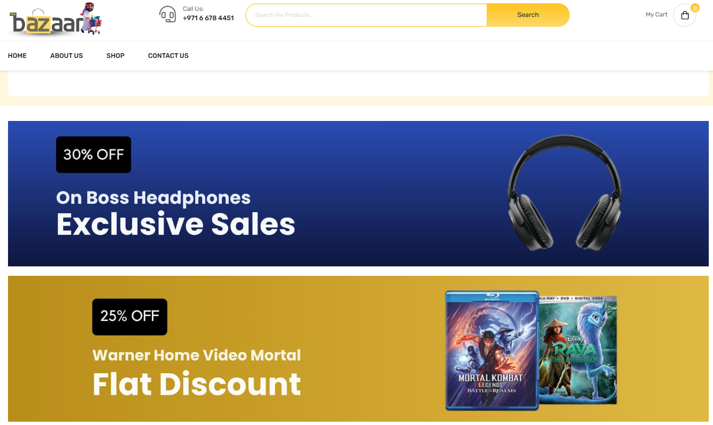Image resolution: width=713 pixels, height=425 pixels.
Task: Click the 30% OFF badge
Action: (x=93, y=154)
